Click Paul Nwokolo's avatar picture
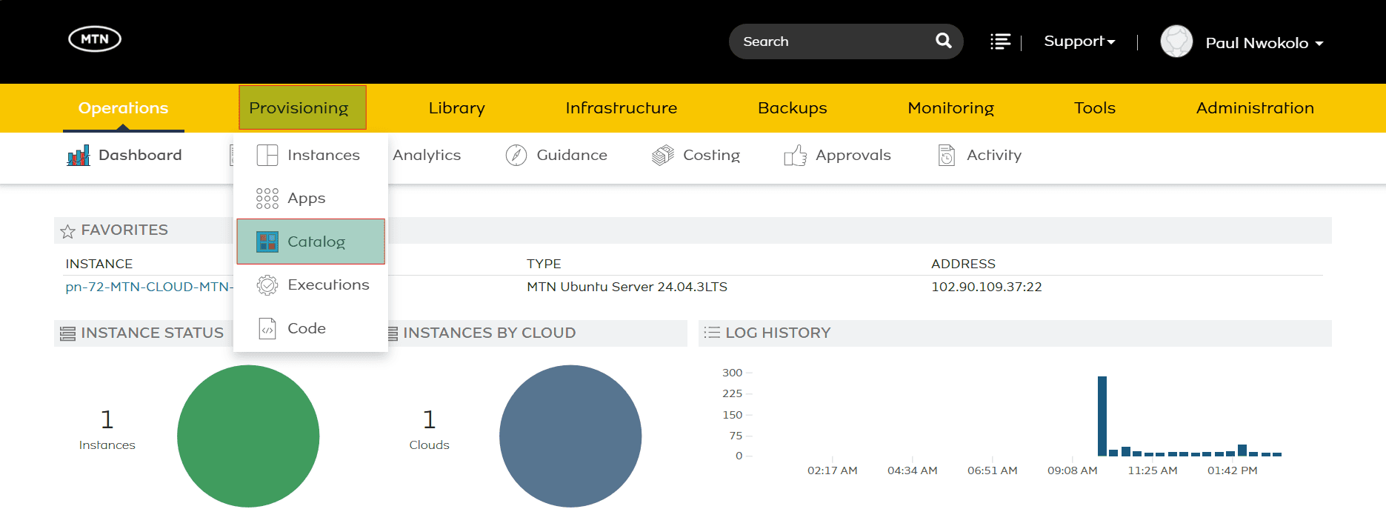 tap(1176, 41)
